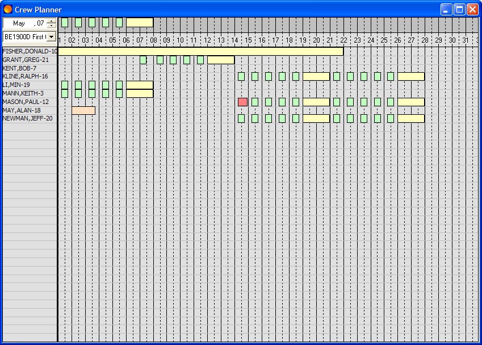Click MANN,KEITH-3 green block on day 03
This screenshot has width=482, height=345.
(x=92, y=93)
